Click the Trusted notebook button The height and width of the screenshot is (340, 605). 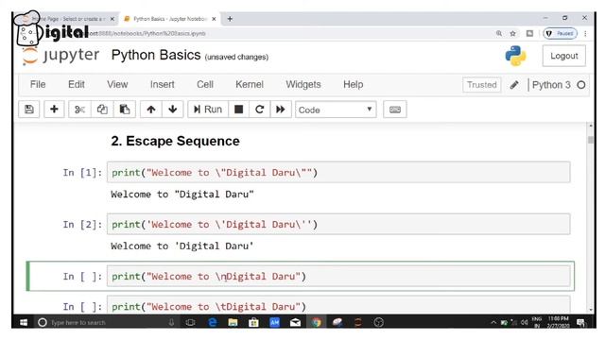481,85
